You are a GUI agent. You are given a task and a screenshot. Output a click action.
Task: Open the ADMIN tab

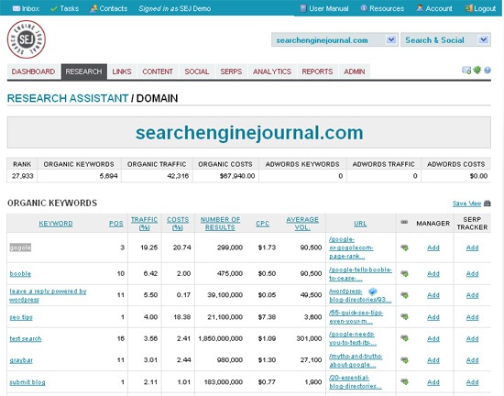(355, 71)
